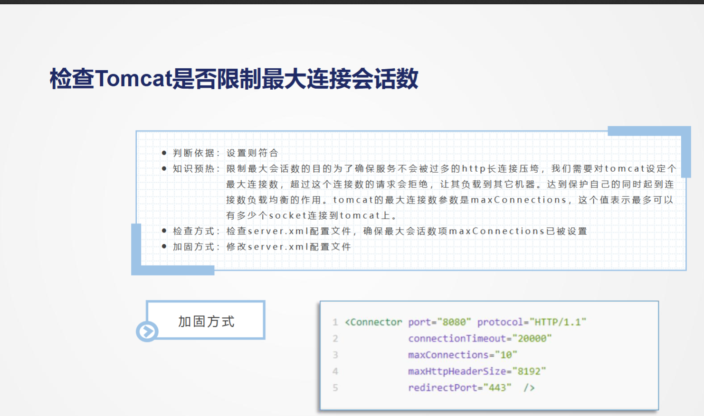This screenshot has height=416, width=704.
Task: Click the code line maxConnections="10"
Action: [462, 355]
